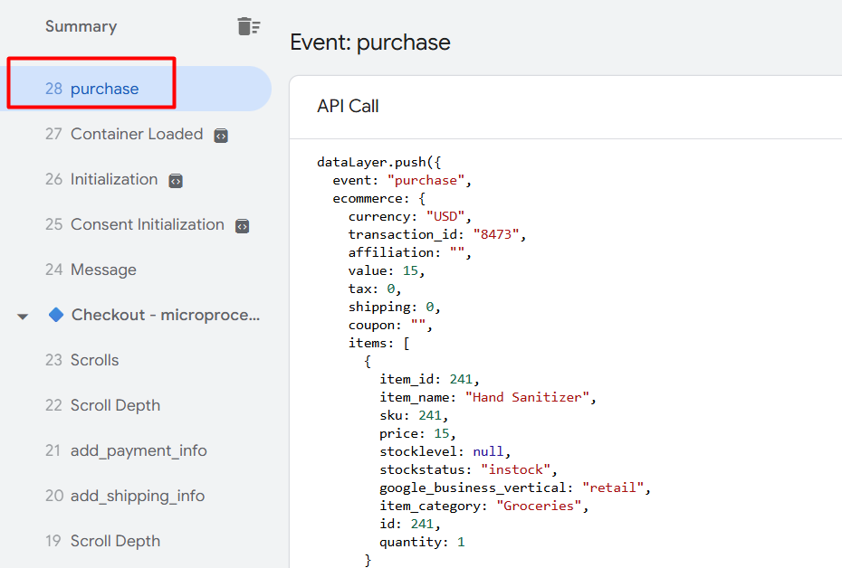Select the add_shipping_info event
The height and width of the screenshot is (568, 842).
coord(137,496)
